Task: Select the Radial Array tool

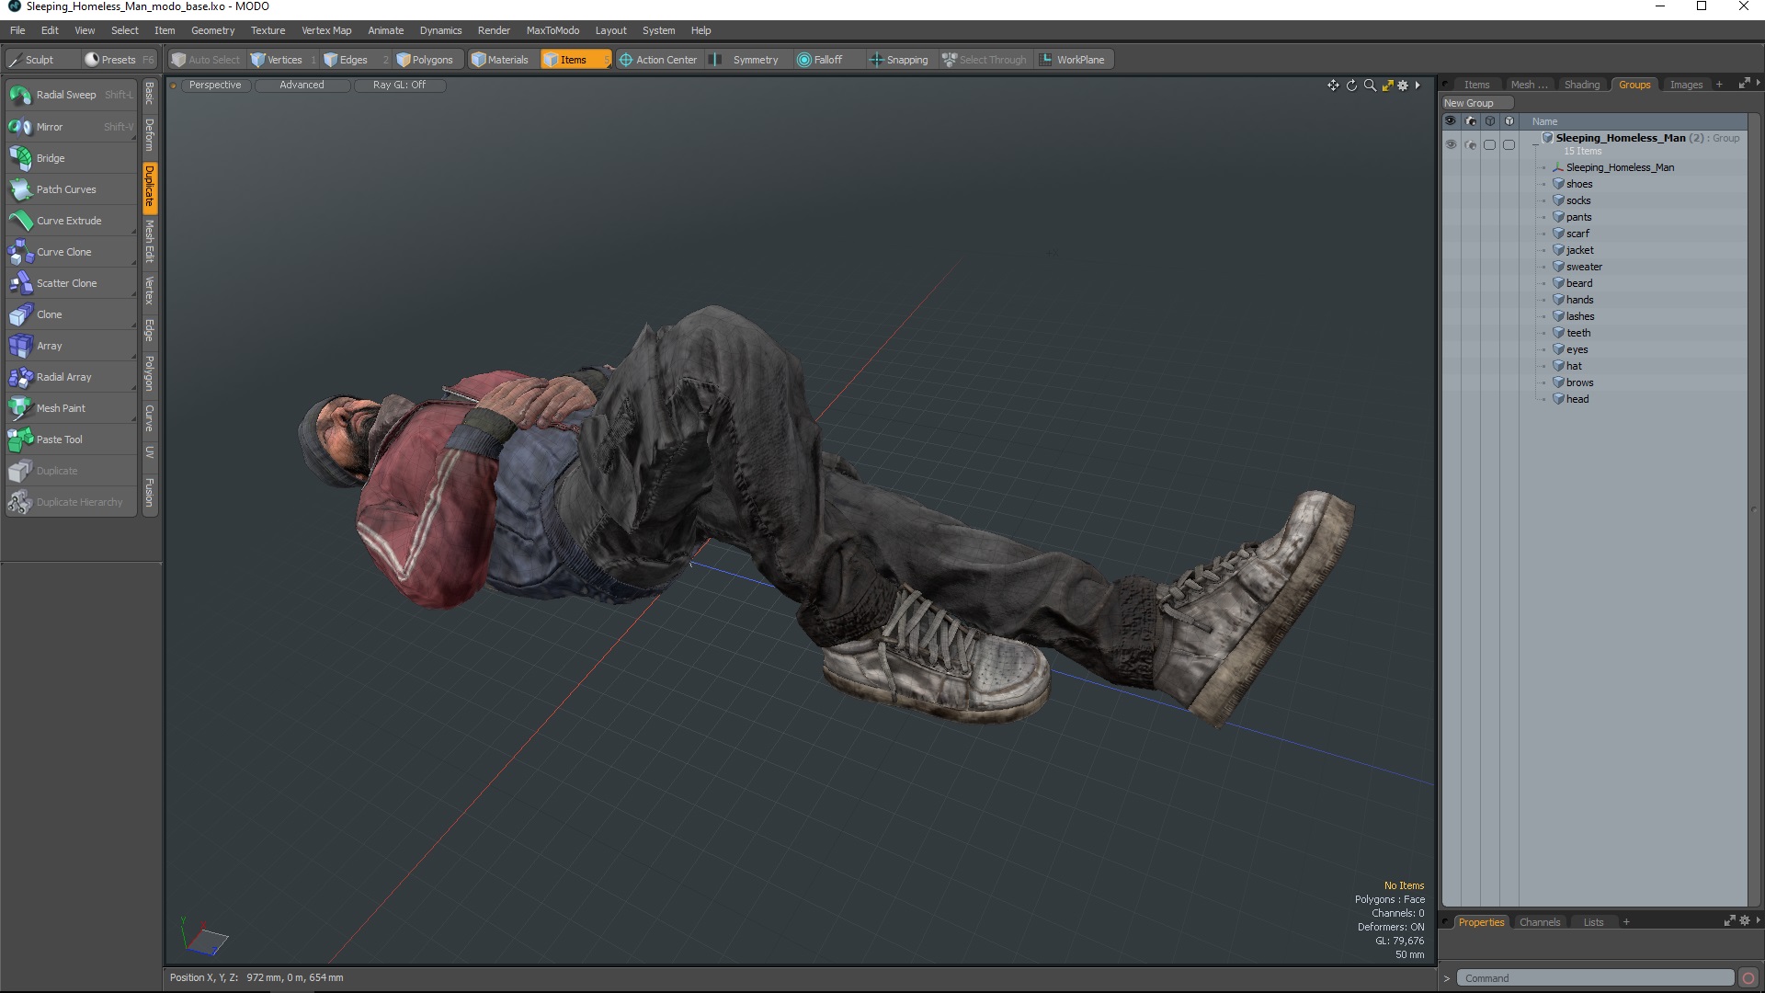Action: point(71,377)
